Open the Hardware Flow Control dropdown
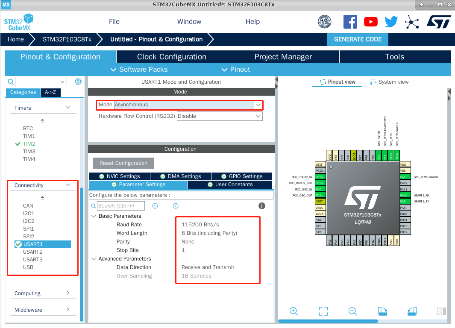 coord(220,116)
